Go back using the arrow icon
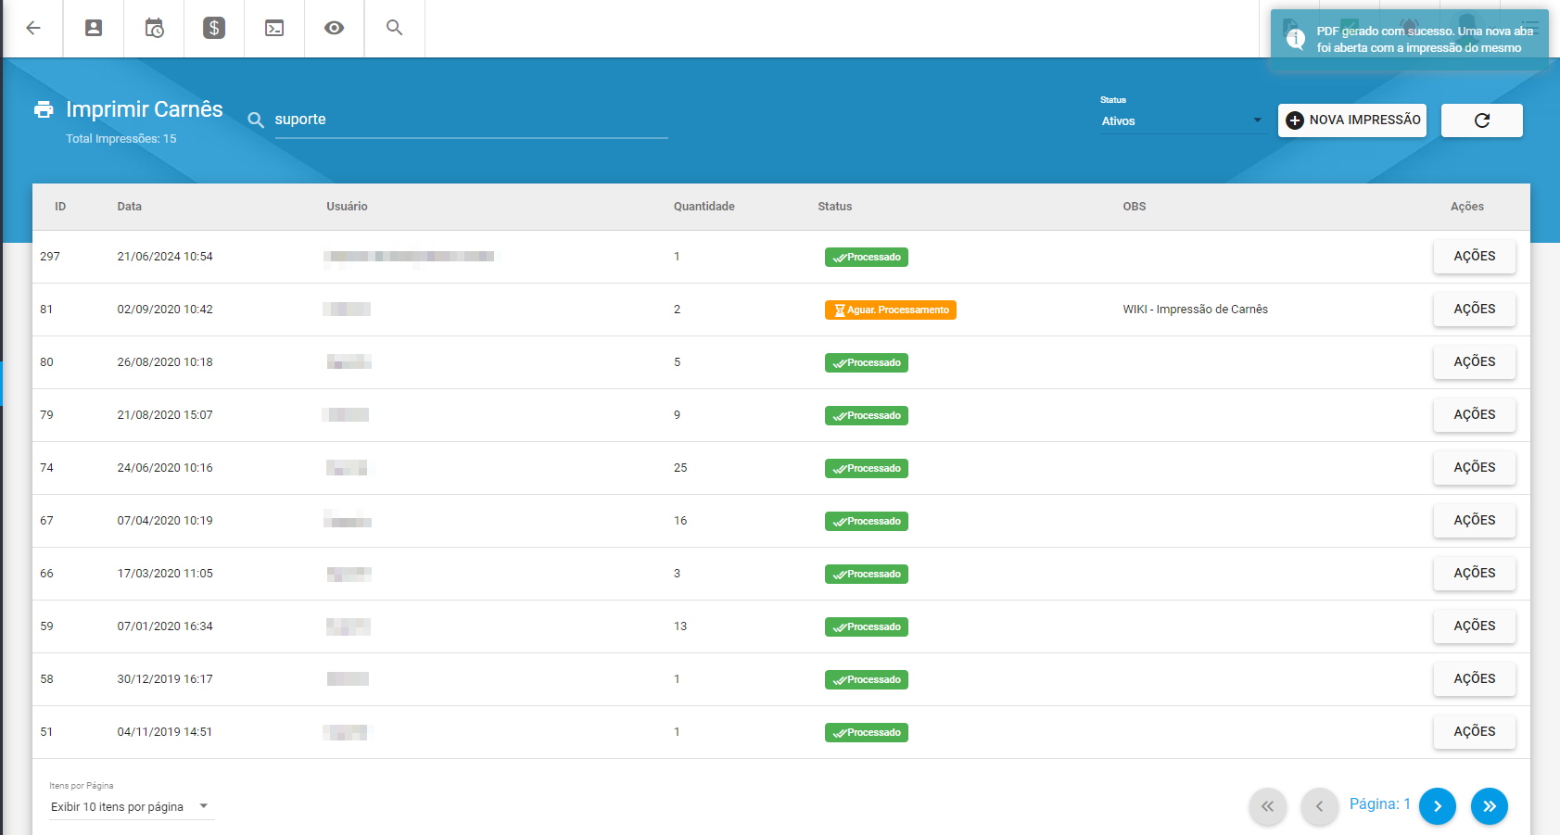 click(x=33, y=28)
